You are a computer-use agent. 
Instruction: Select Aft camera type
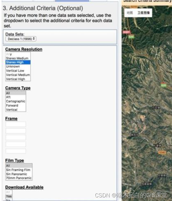click(16, 97)
